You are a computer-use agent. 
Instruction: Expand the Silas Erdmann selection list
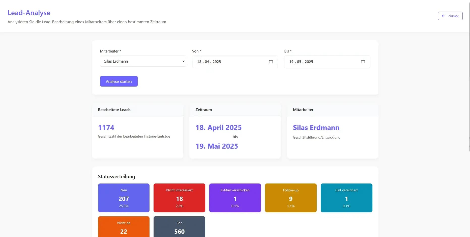[x=143, y=61]
